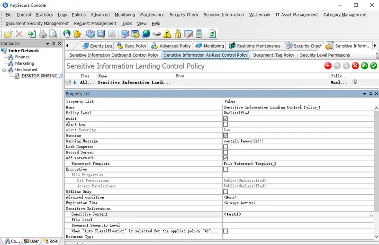The width and height of the screenshot is (379, 245).
Task: Click the yellow warning triangle toolbar icon
Action: point(167,34)
